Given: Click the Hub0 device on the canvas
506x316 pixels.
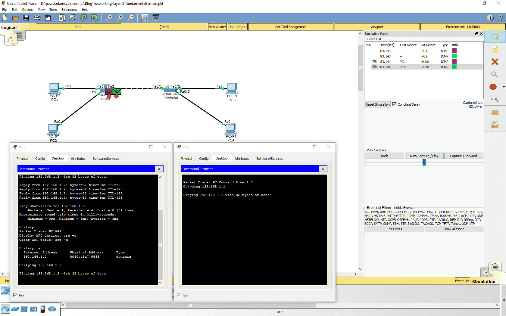Looking at the screenshot, I should click(x=103, y=90).
